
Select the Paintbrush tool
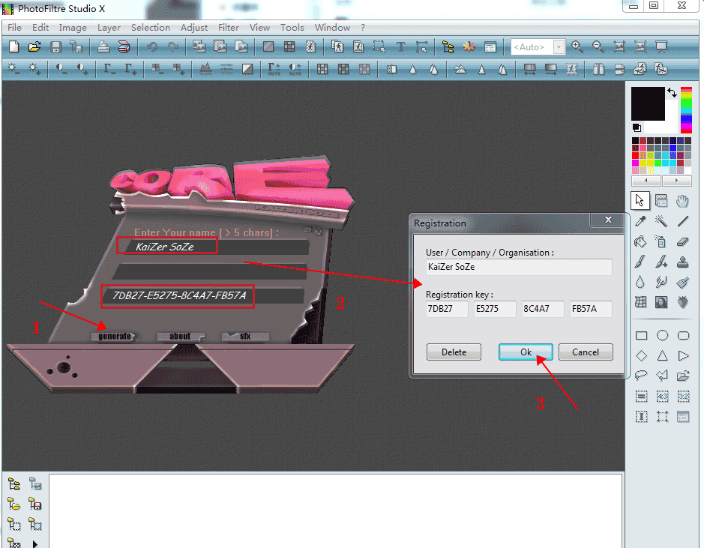tap(641, 262)
